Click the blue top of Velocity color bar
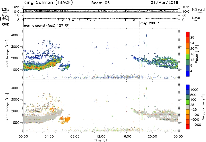 (x=188, y=87)
